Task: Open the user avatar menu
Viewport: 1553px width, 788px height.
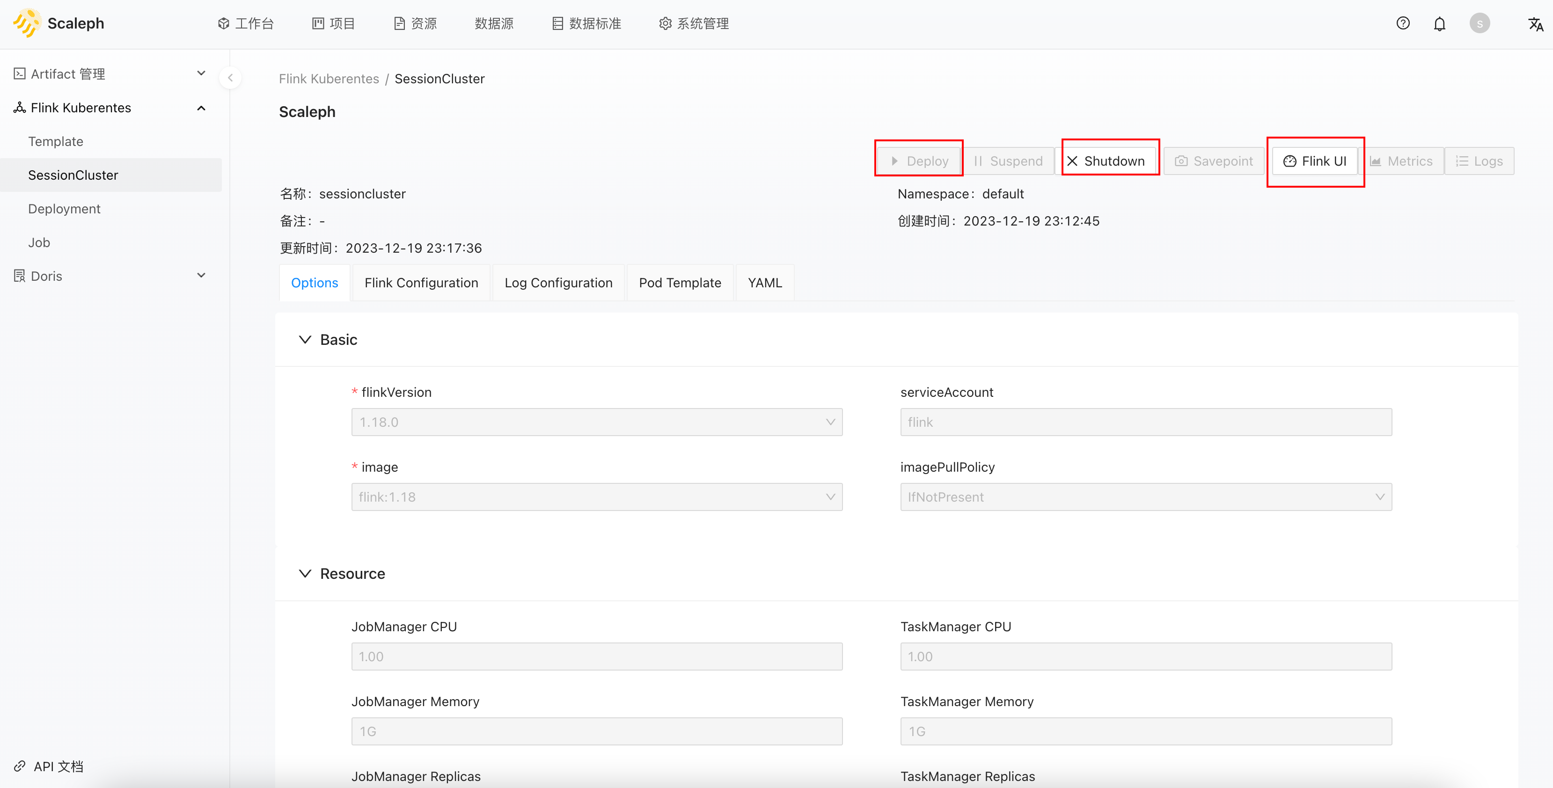Action: coord(1480,23)
